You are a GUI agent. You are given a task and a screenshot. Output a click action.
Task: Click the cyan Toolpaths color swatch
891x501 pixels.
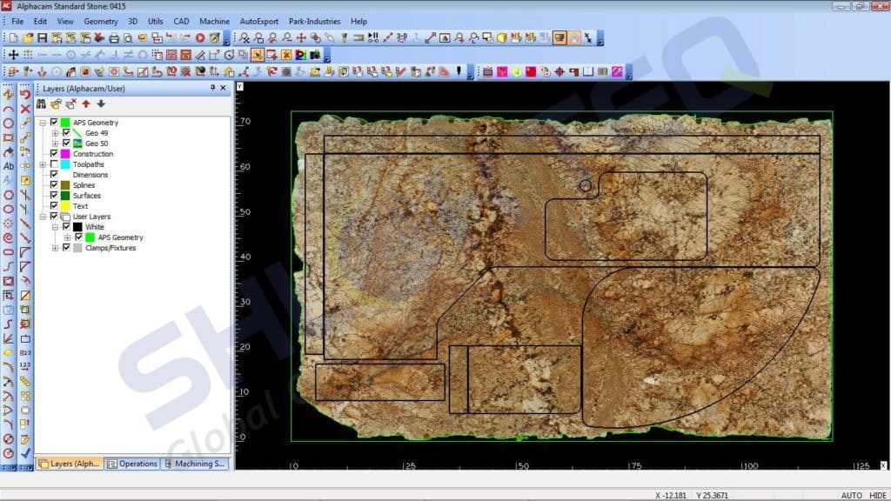65,164
